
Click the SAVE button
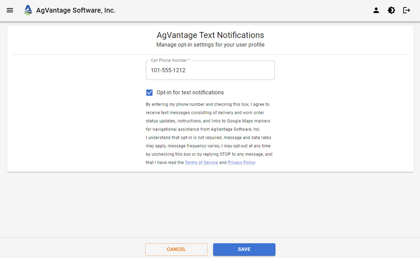(244, 249)
